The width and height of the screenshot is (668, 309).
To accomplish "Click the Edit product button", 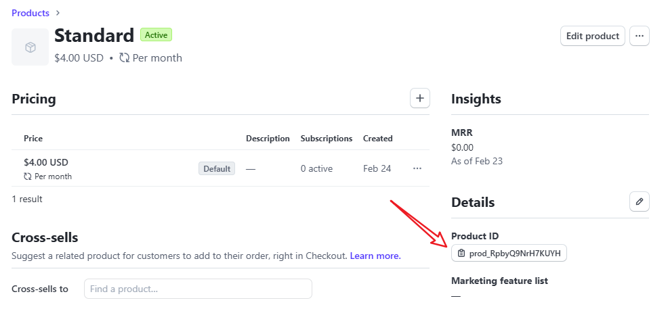I will [x=592, y=36].
